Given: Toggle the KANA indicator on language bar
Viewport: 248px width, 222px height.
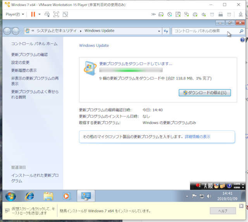Looking at the screenshot, I should point(237,188).
